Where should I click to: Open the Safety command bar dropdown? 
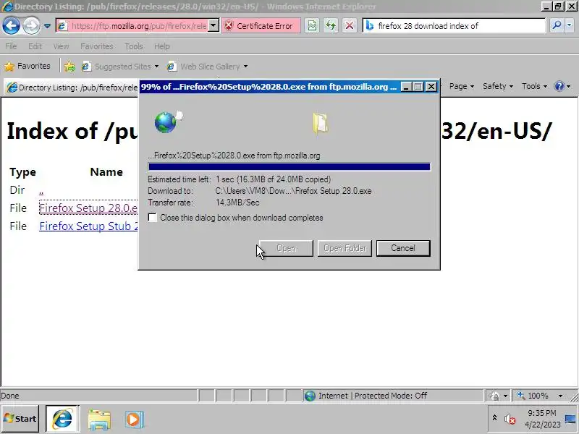click(498, 86)
